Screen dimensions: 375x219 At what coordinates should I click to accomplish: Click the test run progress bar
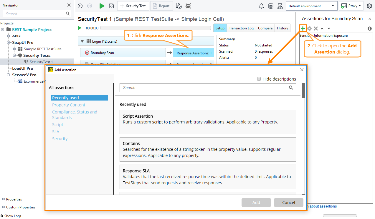point(156,28)
